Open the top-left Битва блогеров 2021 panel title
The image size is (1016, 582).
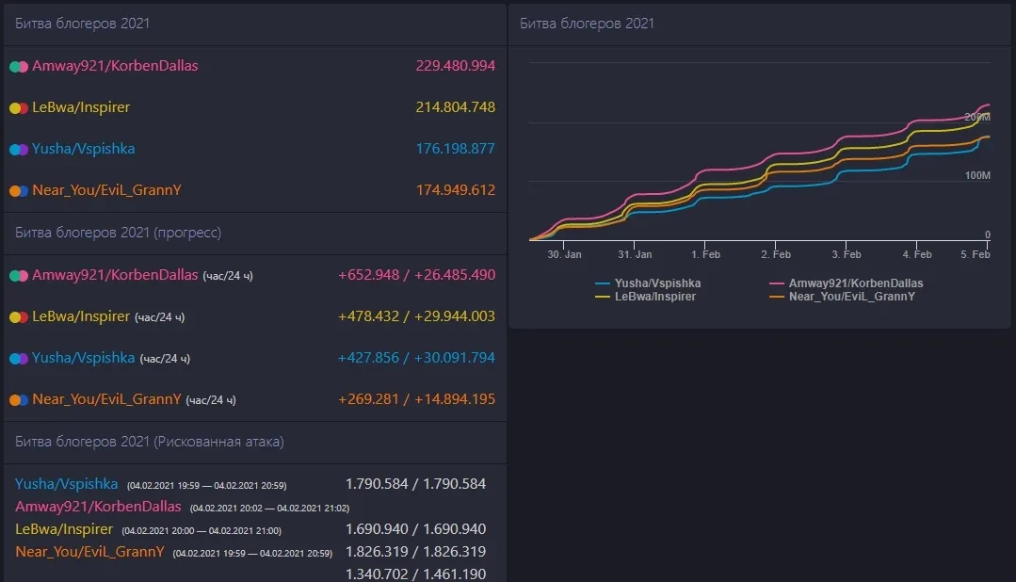click(83, 24)
